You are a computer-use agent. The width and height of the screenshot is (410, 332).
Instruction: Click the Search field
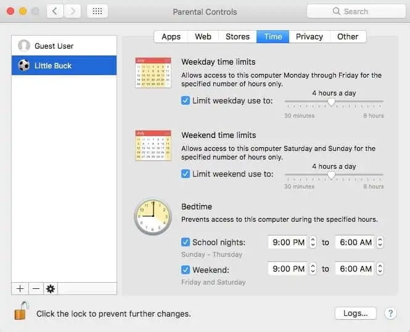tap(356, 11)
